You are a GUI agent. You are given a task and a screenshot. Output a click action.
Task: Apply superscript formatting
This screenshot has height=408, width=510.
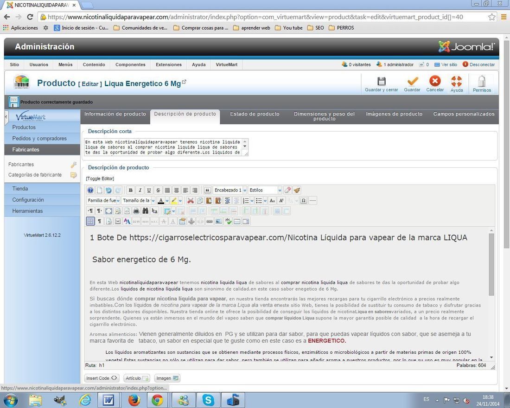(282, 201)
